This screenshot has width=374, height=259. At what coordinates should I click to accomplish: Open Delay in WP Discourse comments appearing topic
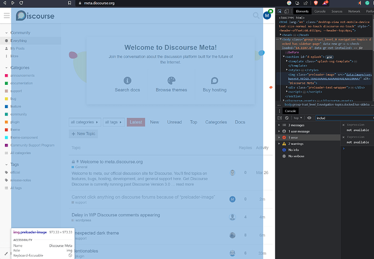tap(115, 215)
